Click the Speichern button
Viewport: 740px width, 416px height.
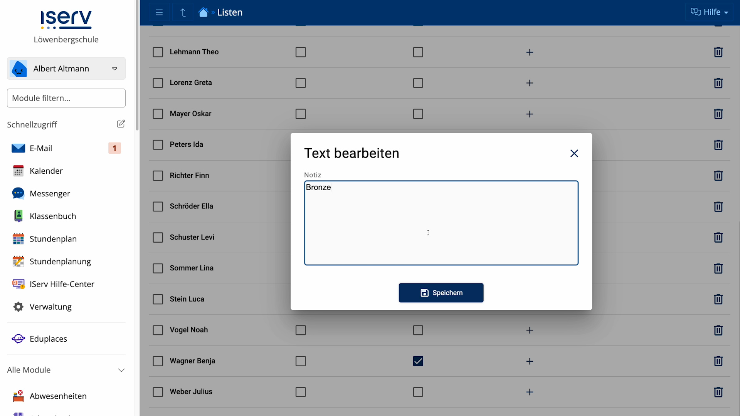441,293
